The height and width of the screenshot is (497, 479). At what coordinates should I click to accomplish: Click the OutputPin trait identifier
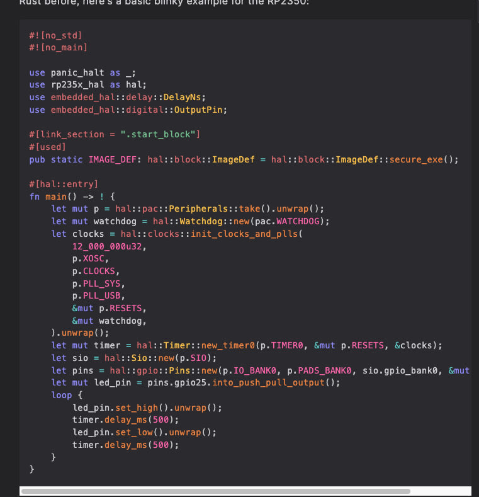click(198, 110)
